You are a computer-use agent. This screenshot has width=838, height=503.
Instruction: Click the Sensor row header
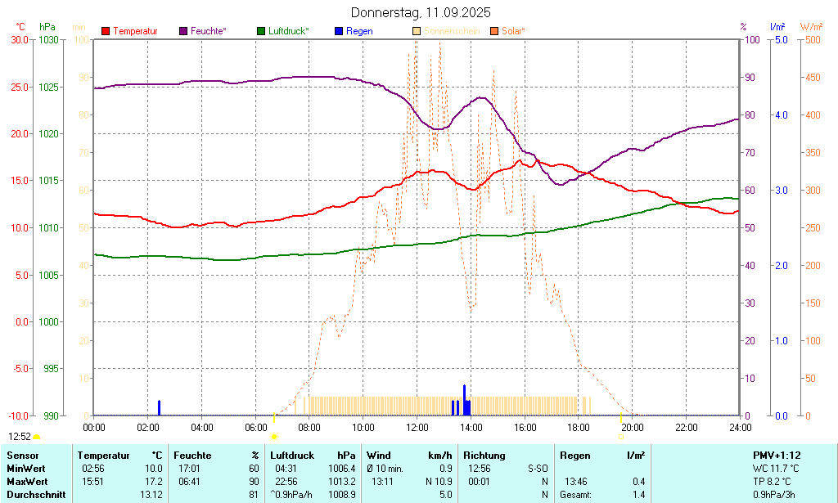(22, 456)
